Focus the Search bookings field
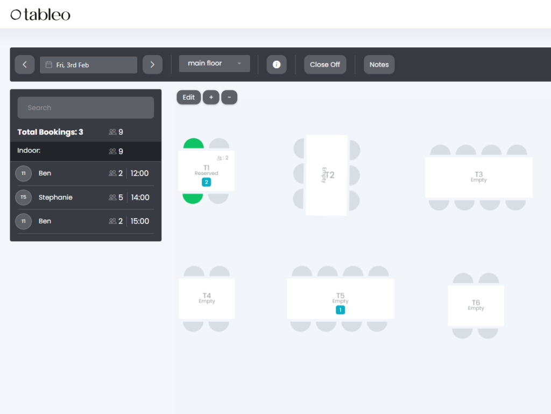Image resolution: width=551 pixels, height=414 pixels. point(86,108)
